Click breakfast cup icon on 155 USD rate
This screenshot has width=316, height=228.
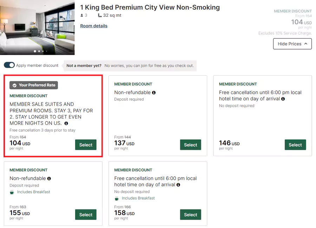[x=12, y=192]
